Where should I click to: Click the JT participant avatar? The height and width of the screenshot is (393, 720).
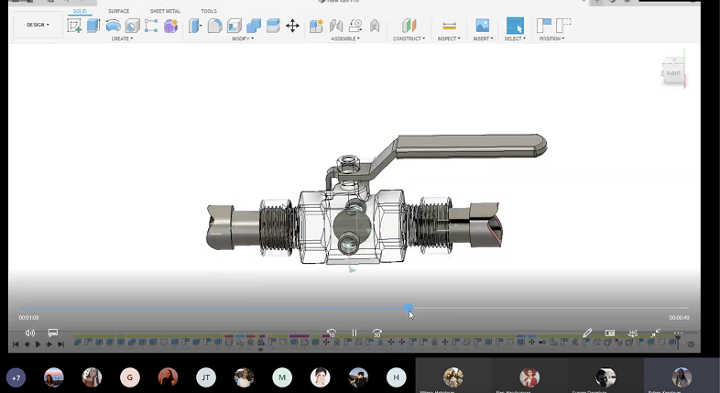(206, 377)
